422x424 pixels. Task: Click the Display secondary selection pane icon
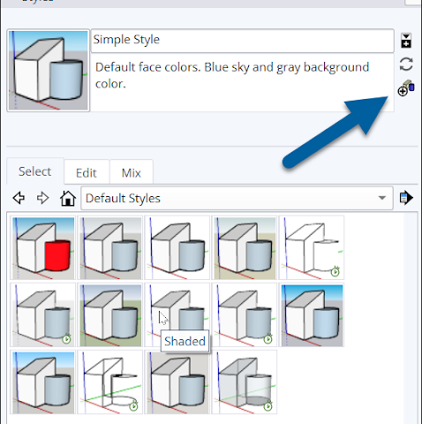click(406, 41)
